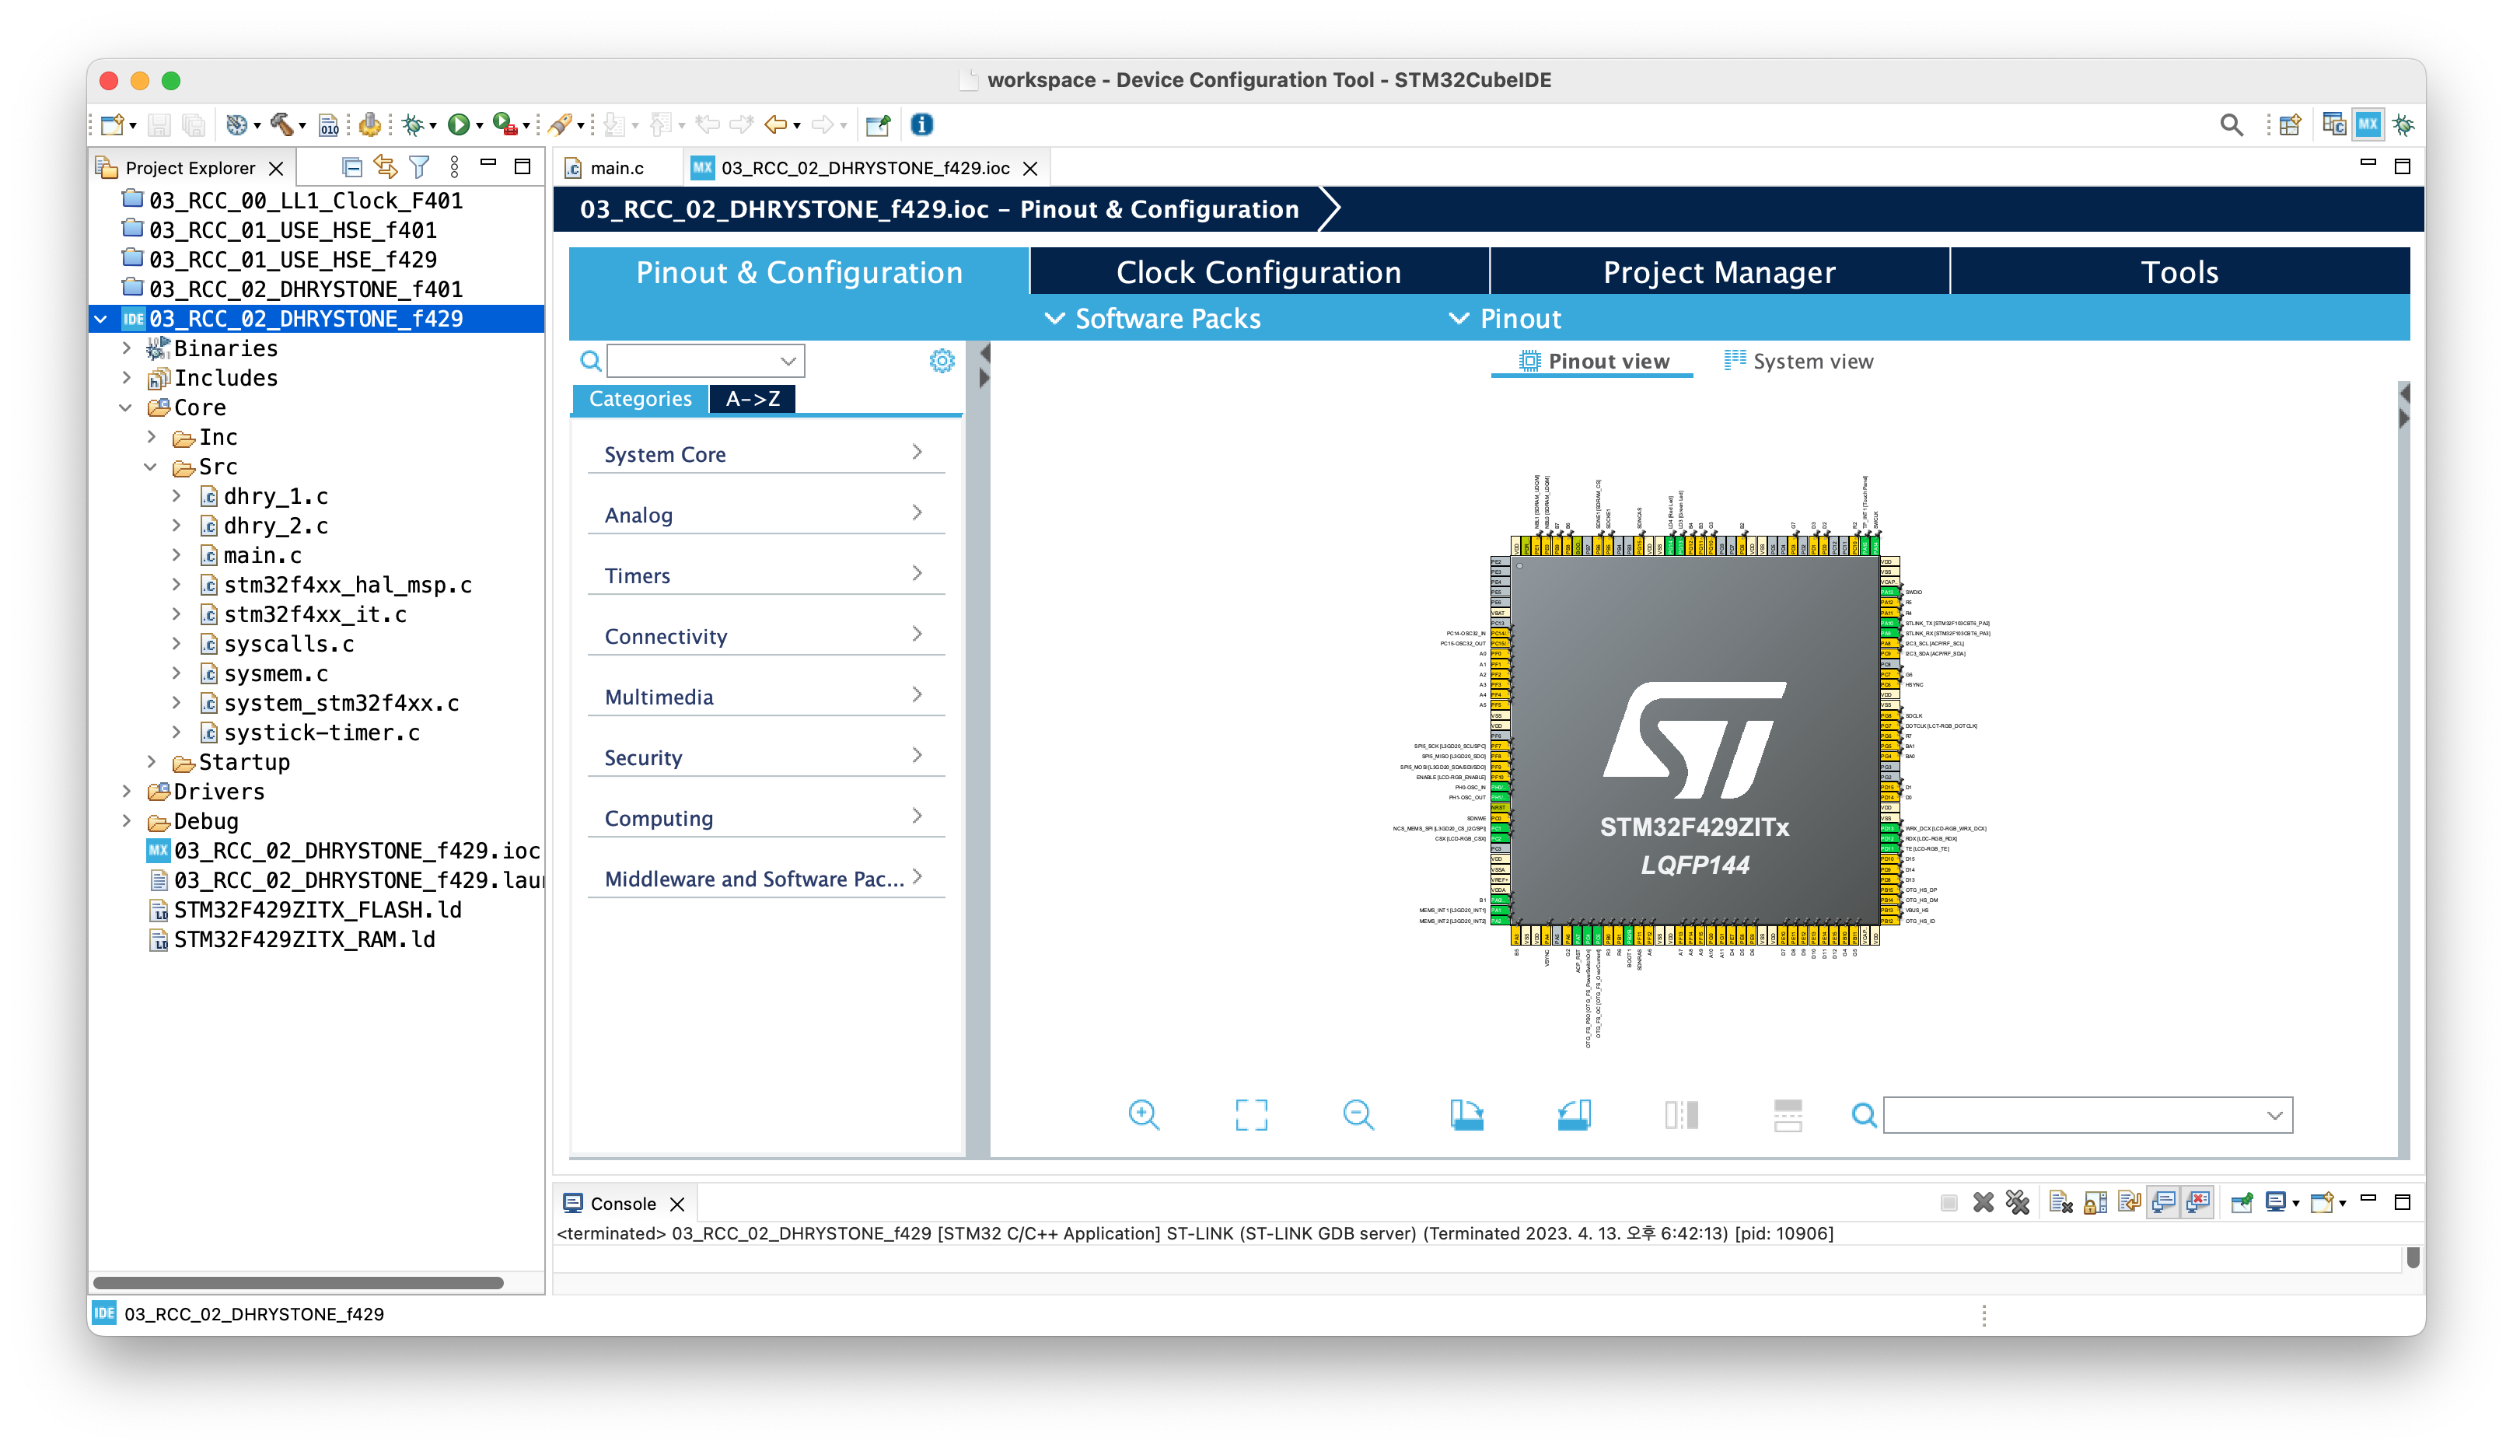2513x1451 pixels.
Task: Click the blue information icon in toolbar
Action: [x=921, y=124]
